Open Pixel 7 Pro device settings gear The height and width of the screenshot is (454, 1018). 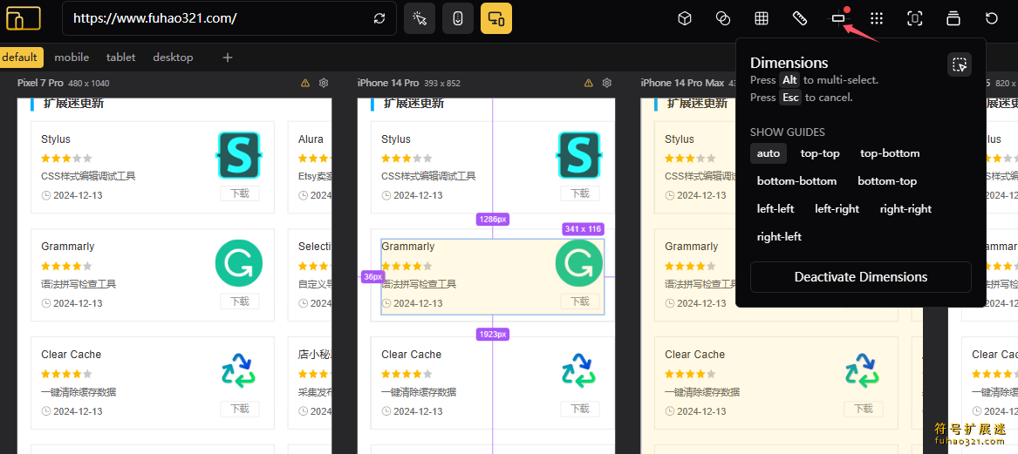pos(324,83)
